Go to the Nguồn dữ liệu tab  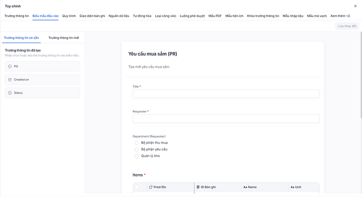119,16
